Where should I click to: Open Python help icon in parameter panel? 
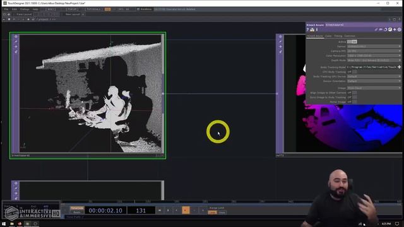(x=312, y=30)
